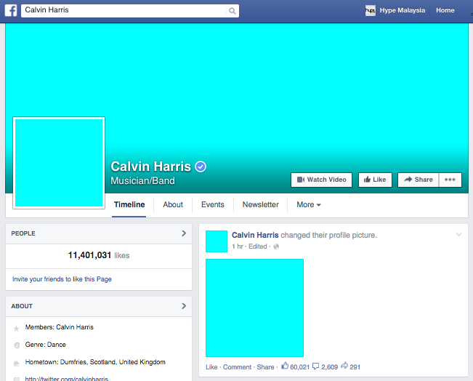Click the Hype Malaysia profile icon

(371, 11)
